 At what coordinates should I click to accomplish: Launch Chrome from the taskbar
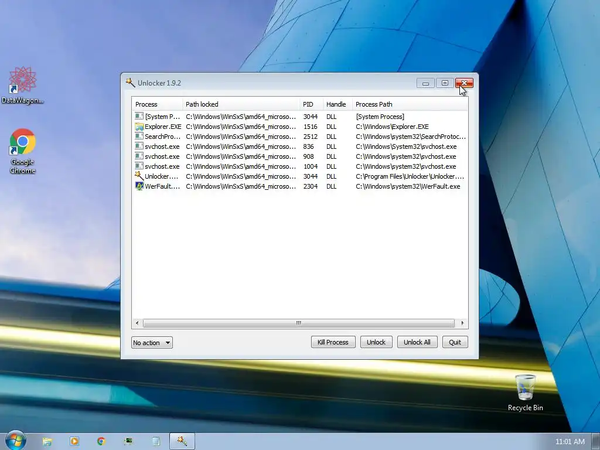(101, 441)
